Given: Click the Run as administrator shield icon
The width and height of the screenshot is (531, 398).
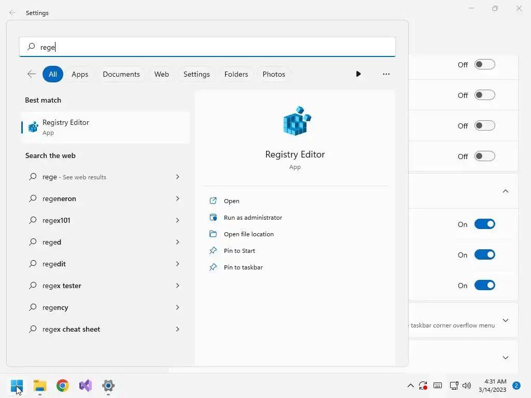Looking at the screenshot, I should click(x=213, y=217).
